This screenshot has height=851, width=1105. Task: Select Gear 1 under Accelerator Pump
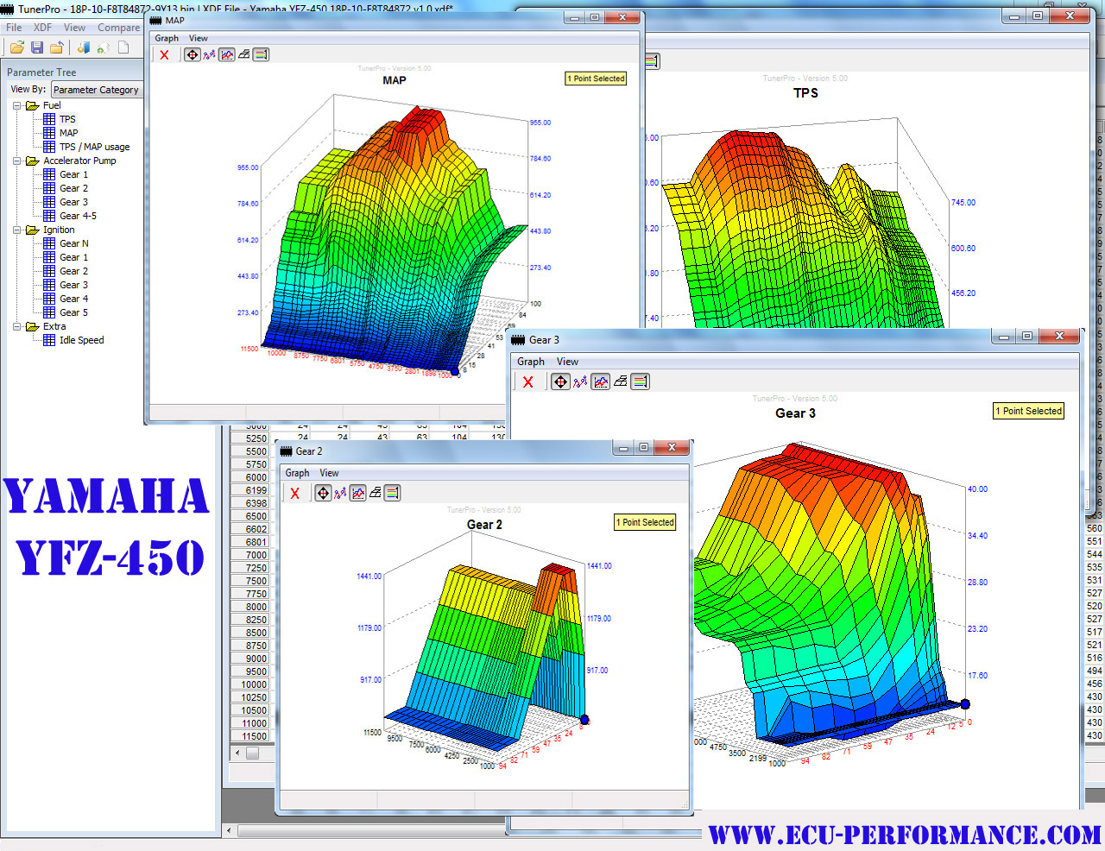click(73, 174)
